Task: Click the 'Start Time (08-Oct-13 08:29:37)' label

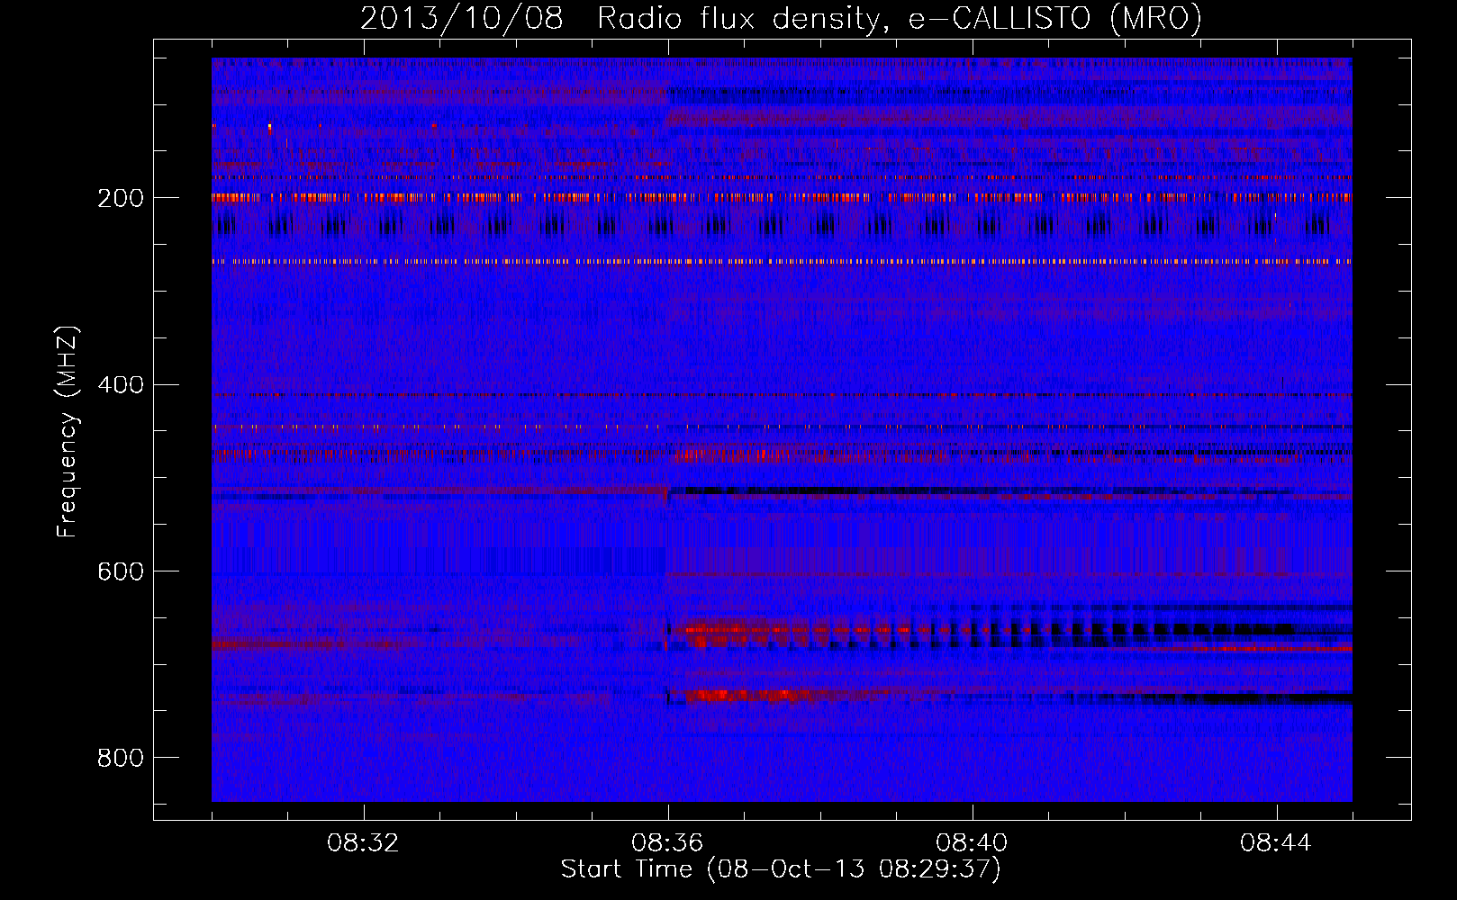Action: coord(781,869)
